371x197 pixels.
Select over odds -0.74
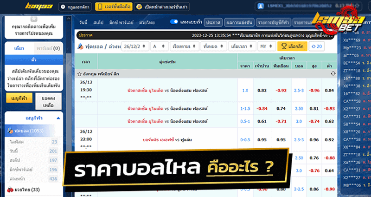(314, 121)
